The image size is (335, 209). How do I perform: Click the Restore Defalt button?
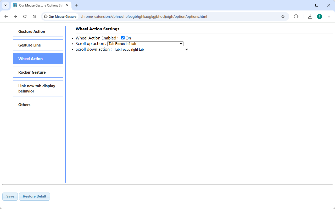tap(35, 196)
